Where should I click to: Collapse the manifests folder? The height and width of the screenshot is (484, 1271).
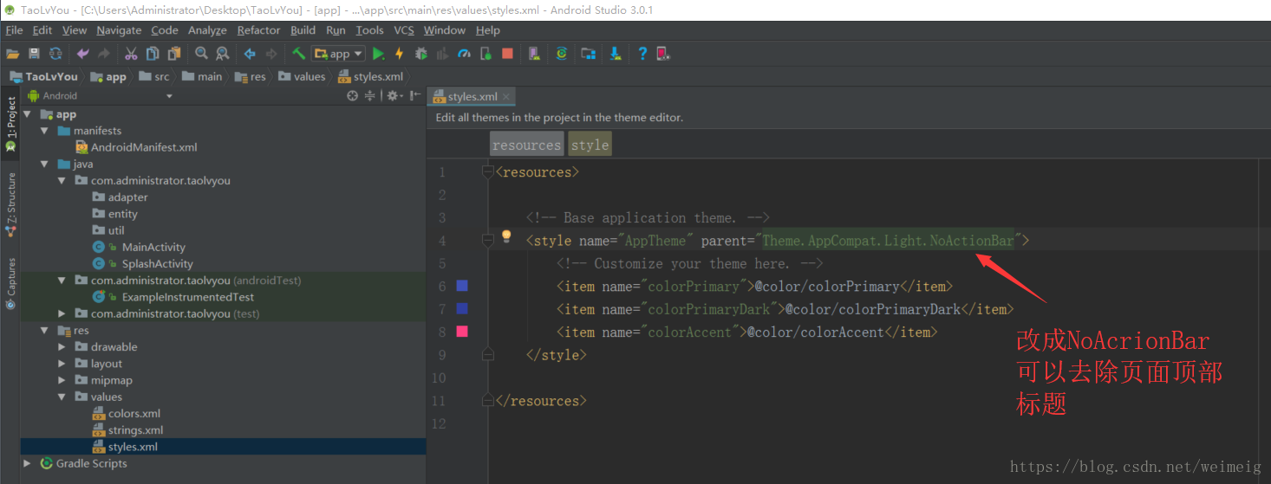45,131
